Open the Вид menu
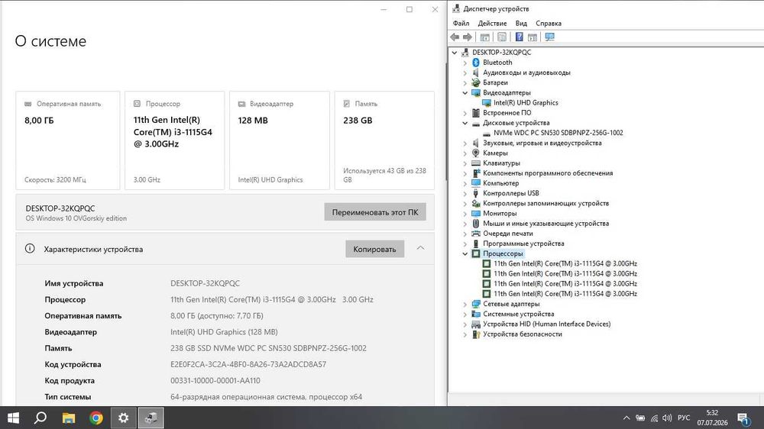Screen dimensions: 764x429 [521, 24]
